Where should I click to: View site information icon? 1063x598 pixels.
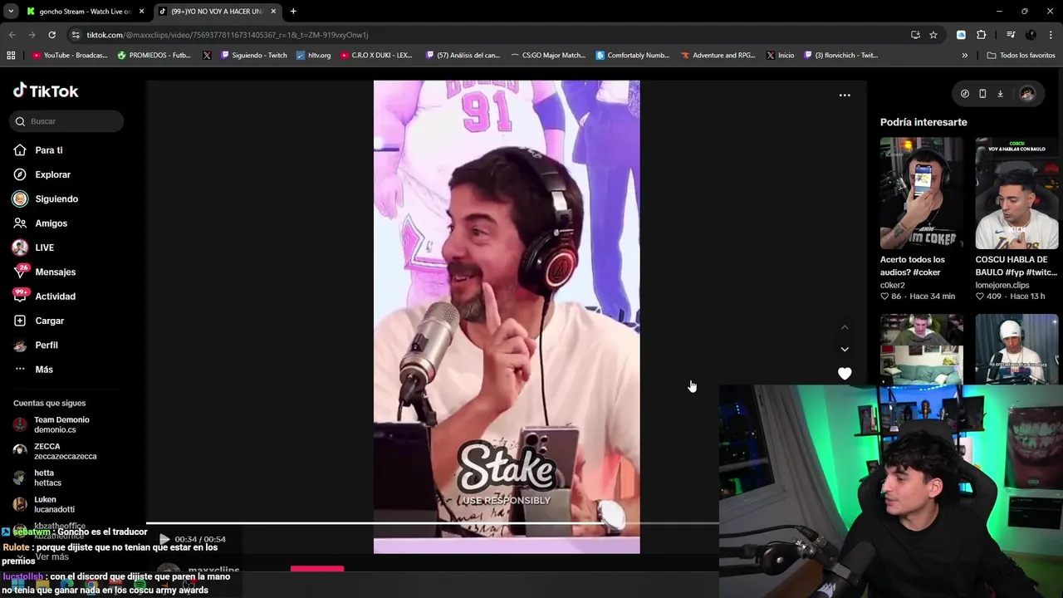click(x=76, y=35)
